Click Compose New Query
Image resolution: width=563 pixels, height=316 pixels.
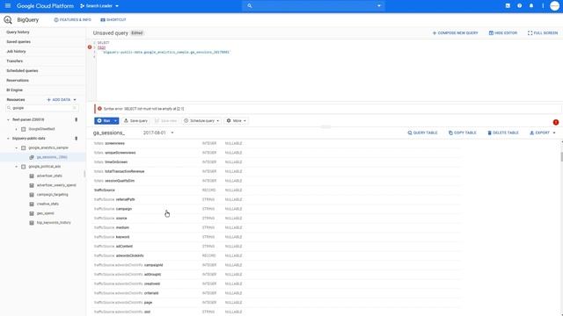tap(456, 33)
